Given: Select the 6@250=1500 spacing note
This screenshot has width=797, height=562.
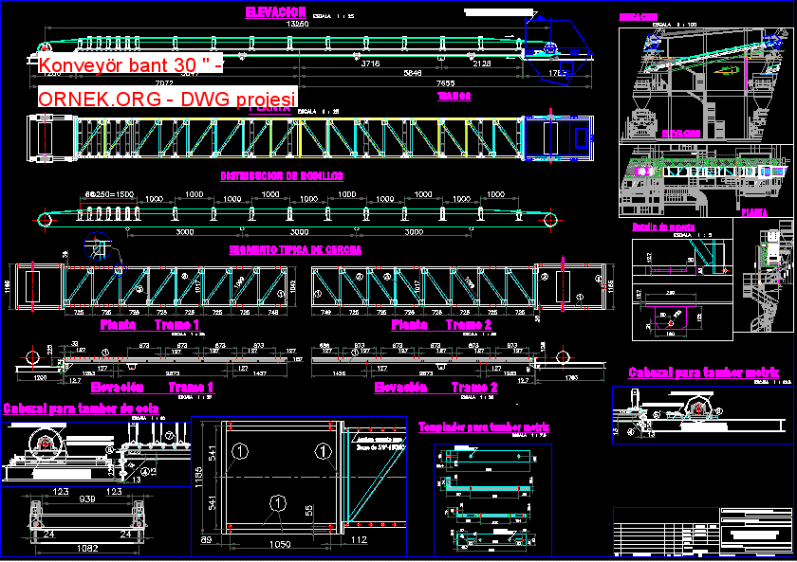Looking at the screenshot, I should pyautogui.click(x=109, y=194).
